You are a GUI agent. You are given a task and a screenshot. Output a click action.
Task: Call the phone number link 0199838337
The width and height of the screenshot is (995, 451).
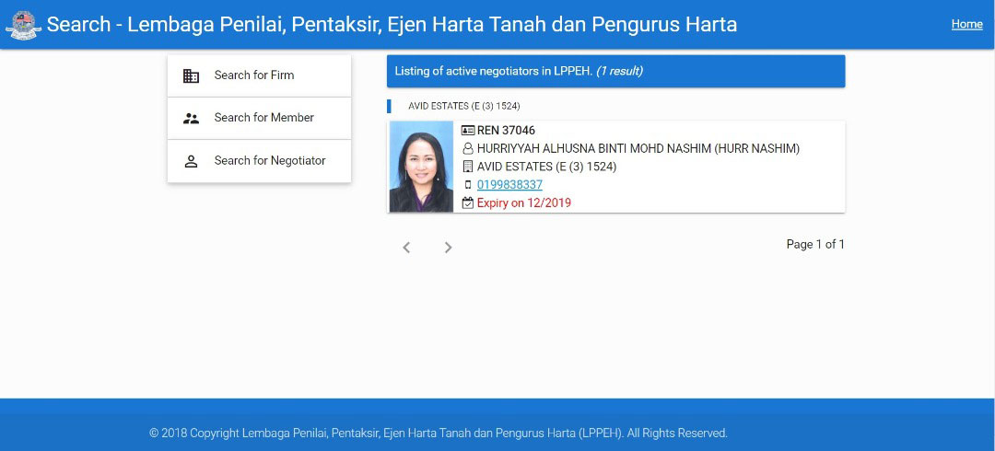[509, 185]
